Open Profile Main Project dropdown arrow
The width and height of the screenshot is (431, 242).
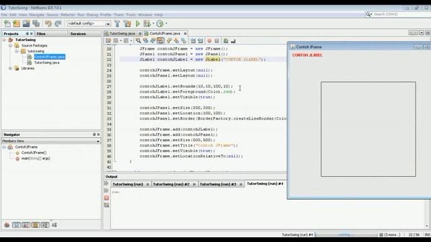(x=166, y=24)
